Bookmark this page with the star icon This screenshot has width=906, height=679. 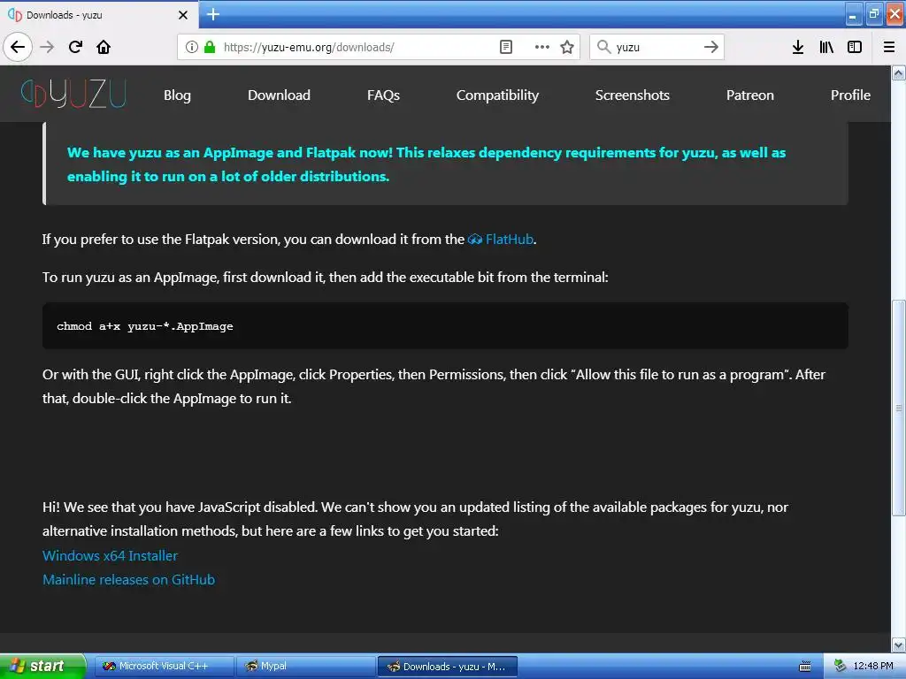click(567, 47)
